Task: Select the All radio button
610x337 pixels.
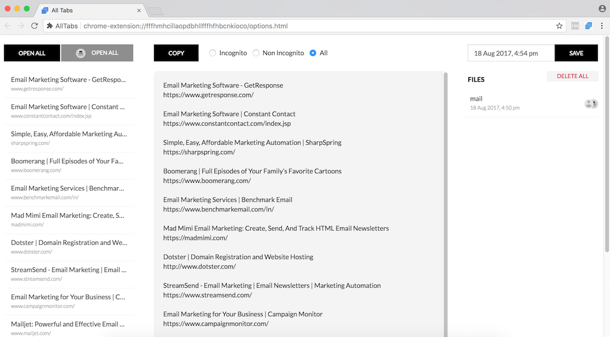Action: coord(313,53)
